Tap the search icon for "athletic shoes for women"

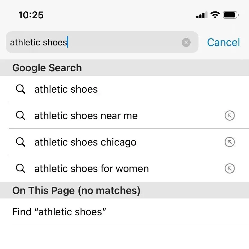[x=20, y=168]
